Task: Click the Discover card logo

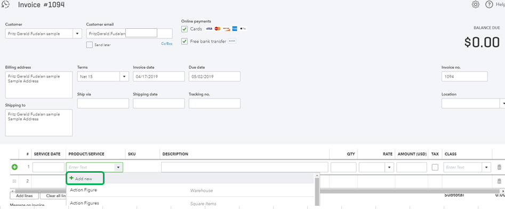Action: pos(226,29)
